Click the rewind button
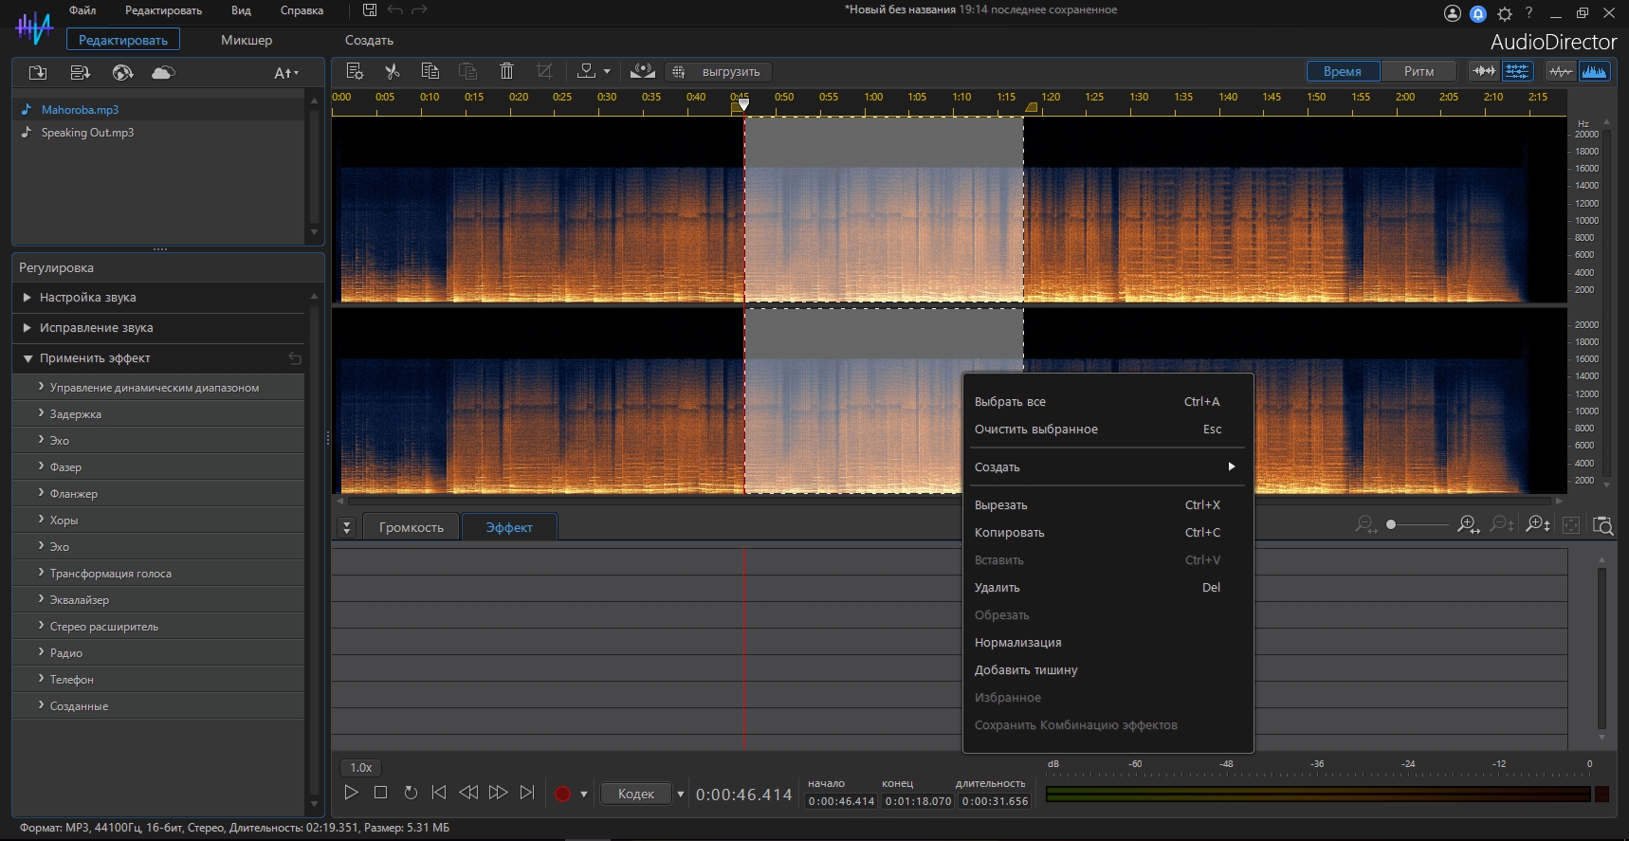 [x=468, y=793]
